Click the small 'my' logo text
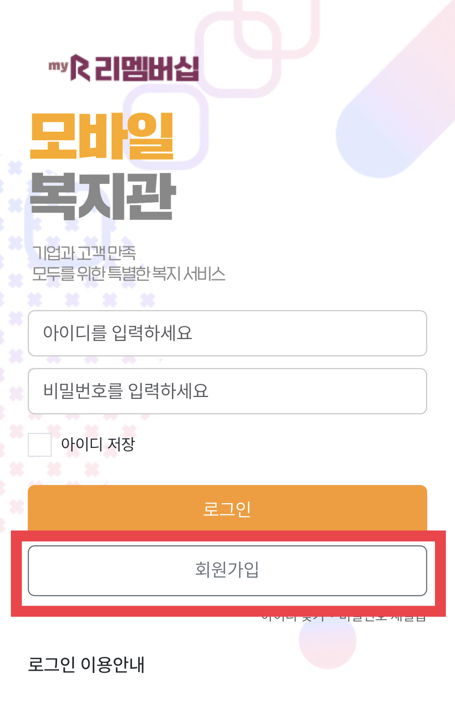Image resolution: width=455 pixels, height=709 pixels. point(58,66)
